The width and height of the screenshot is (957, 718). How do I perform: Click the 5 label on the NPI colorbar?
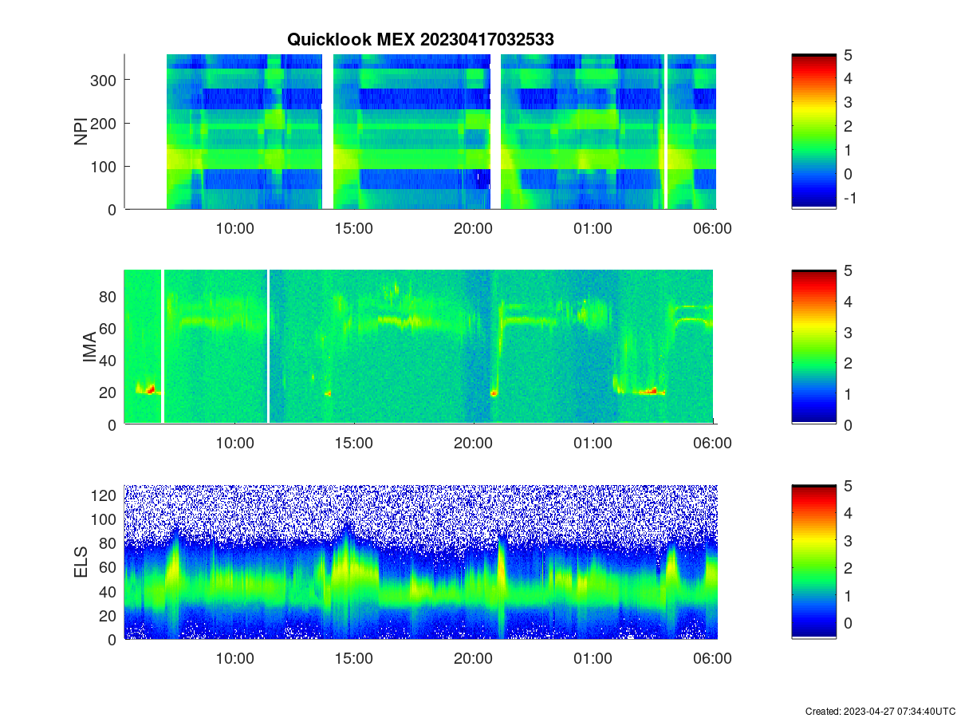[x=848, y=54]
